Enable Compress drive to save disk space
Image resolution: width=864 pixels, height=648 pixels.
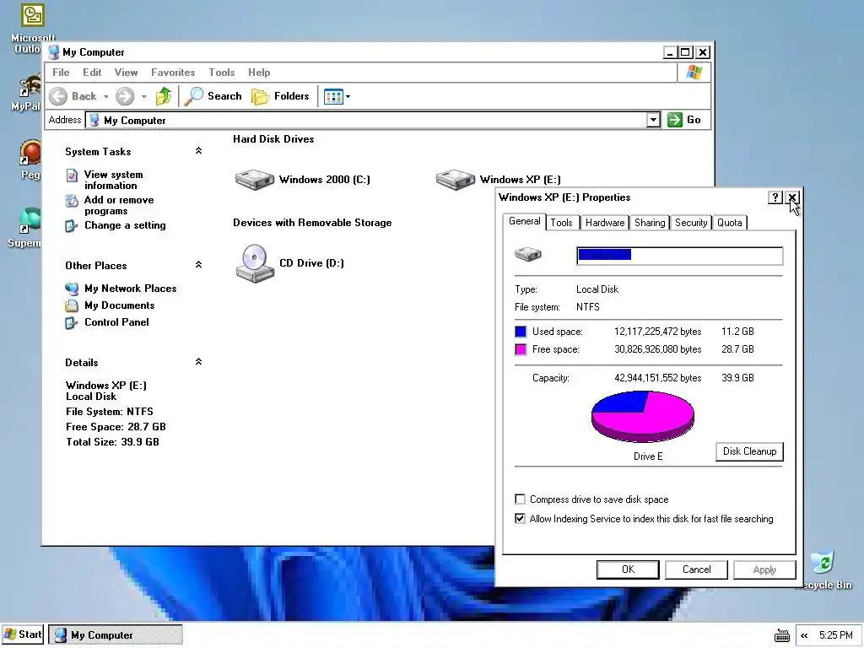pos(520,499)
